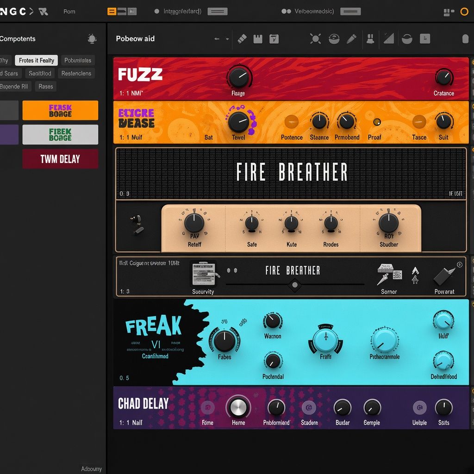Viewport: 474px width, 474px height.
Task: Click the orange ring icon in top bar
Action: (464, 12)
